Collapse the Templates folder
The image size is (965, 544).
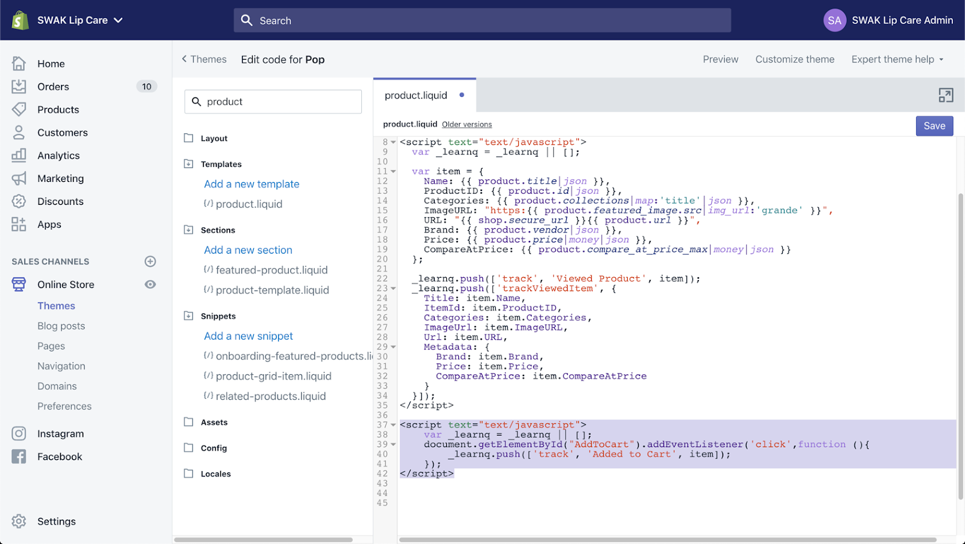(x=189, y=164)
